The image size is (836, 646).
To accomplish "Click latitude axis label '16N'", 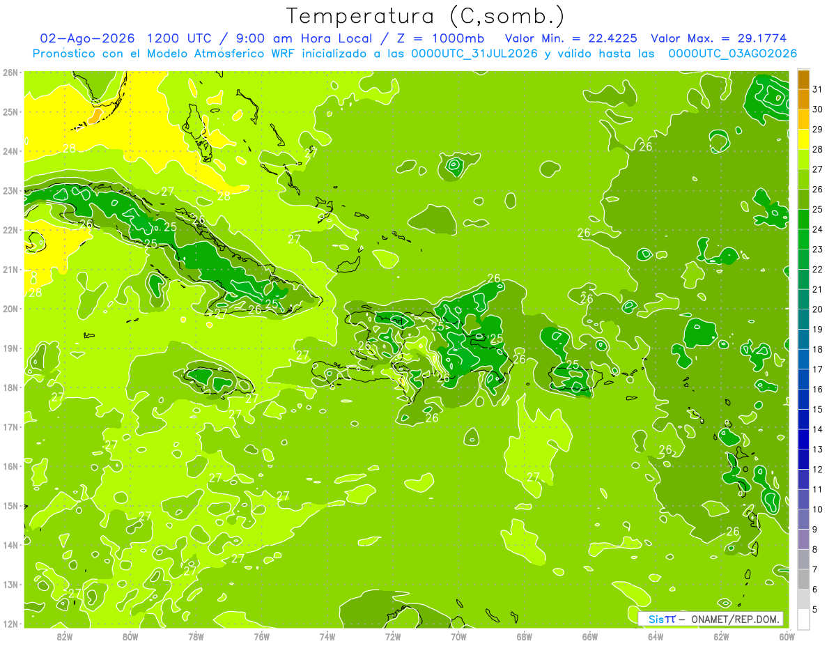I will tap(10, 466).
